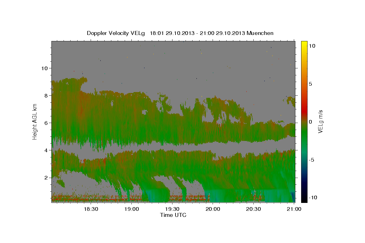This screenshot has width=365, height=243.
Task: Click the 20:00 time tick label
Action: 213,209
